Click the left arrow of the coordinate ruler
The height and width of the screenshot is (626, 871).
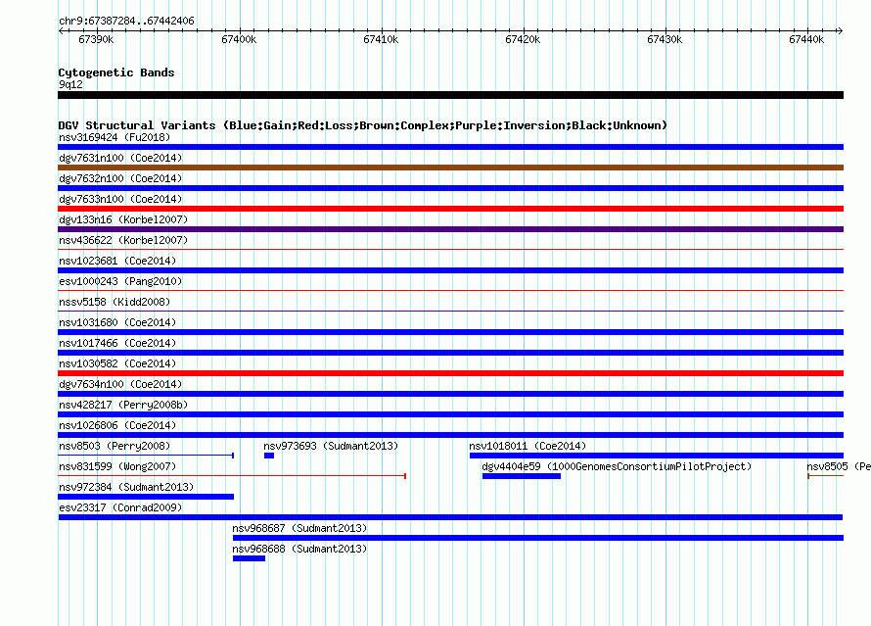[61, 30]
